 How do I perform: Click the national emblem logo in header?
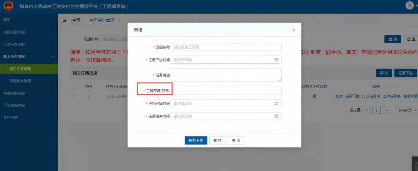[x=8, y=6]
